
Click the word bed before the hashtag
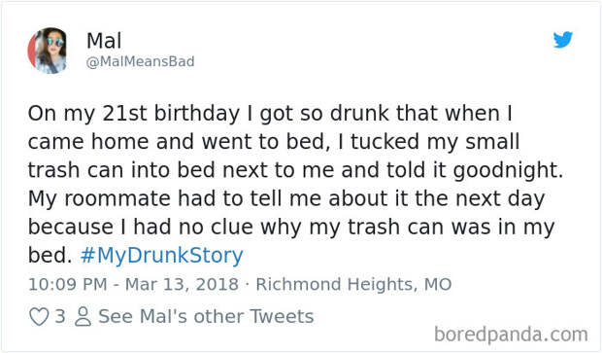50,256
